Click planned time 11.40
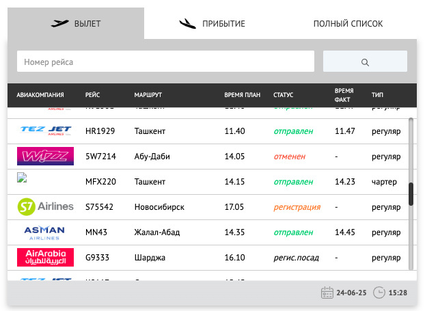 234,131
